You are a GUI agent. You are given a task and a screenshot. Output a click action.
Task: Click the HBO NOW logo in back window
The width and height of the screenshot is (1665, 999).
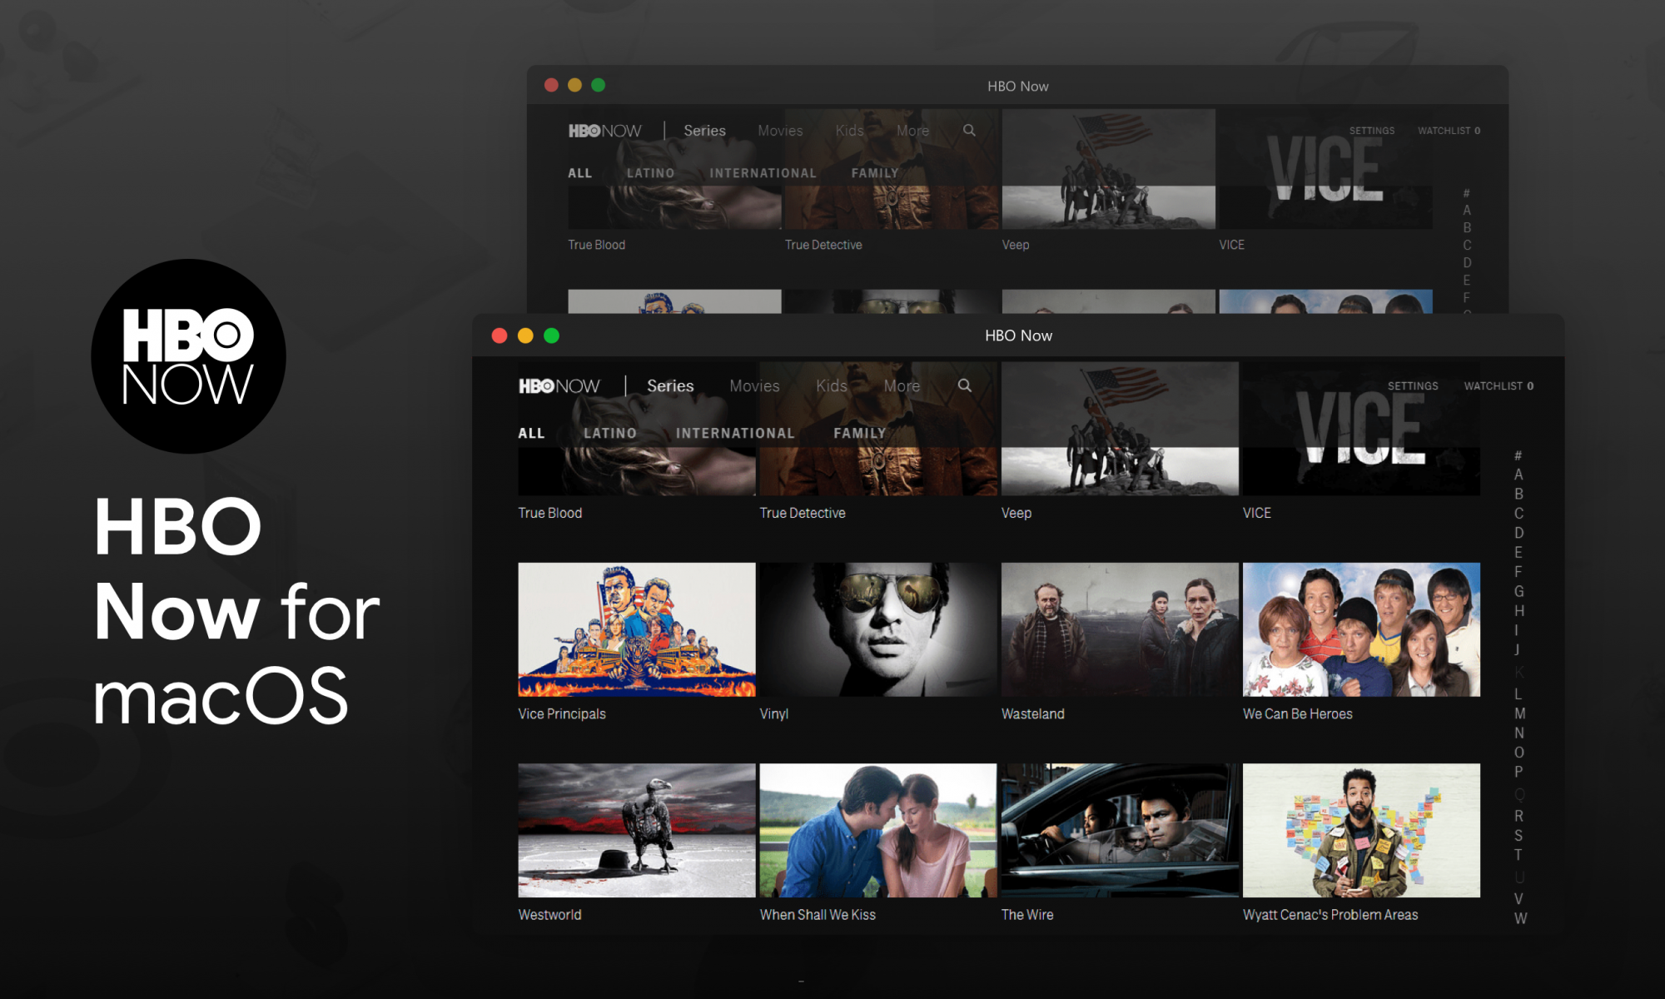tap(604, 131)
